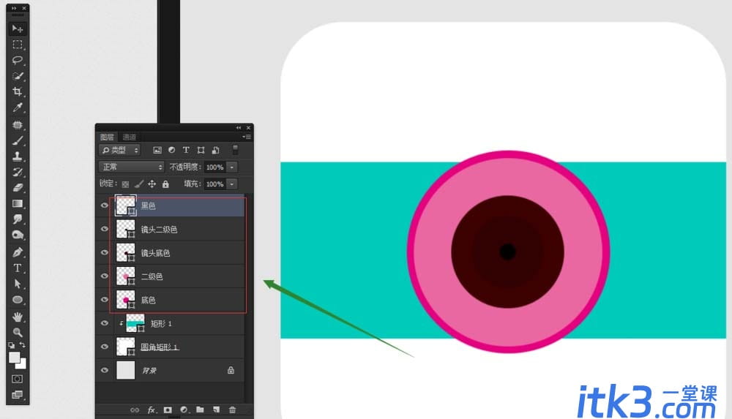Select the Eraser tool

pos(18,188)
